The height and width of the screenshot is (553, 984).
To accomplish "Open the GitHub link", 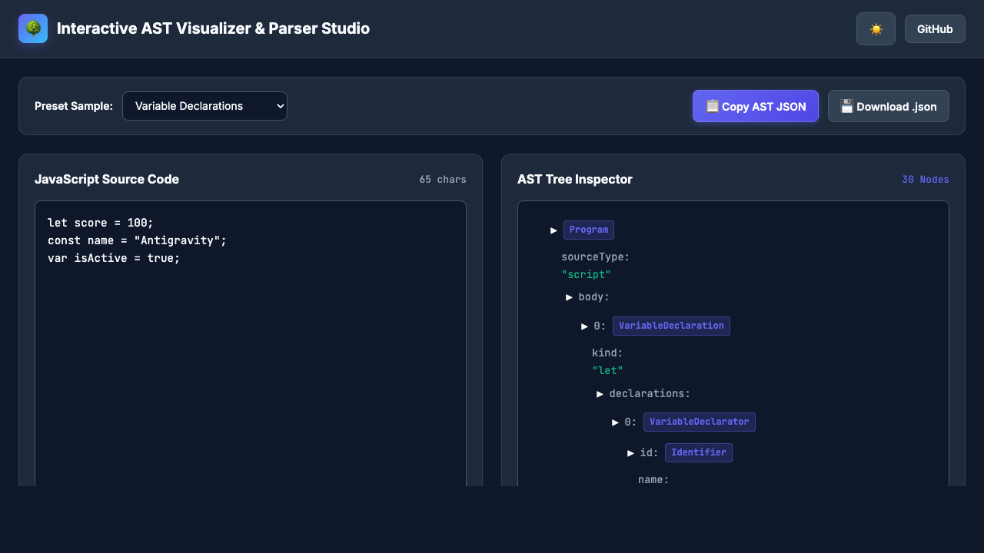I will tap(935, 29).
